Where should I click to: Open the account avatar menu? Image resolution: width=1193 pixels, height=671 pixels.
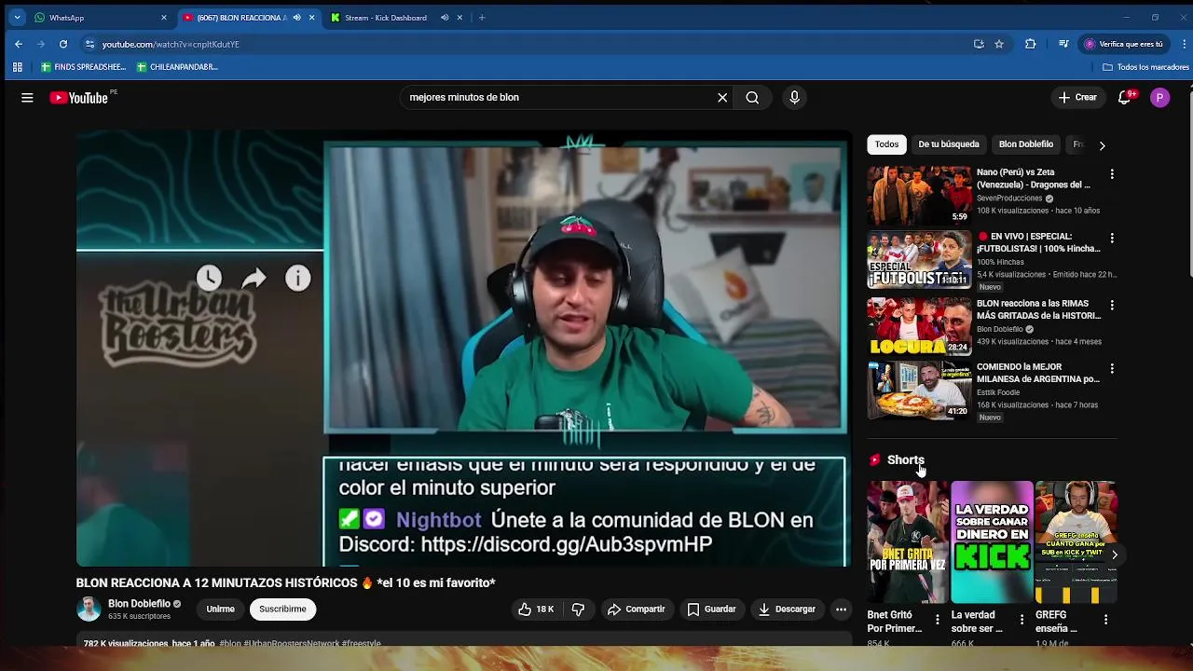pyautogui.click(x=1159, y=98)
